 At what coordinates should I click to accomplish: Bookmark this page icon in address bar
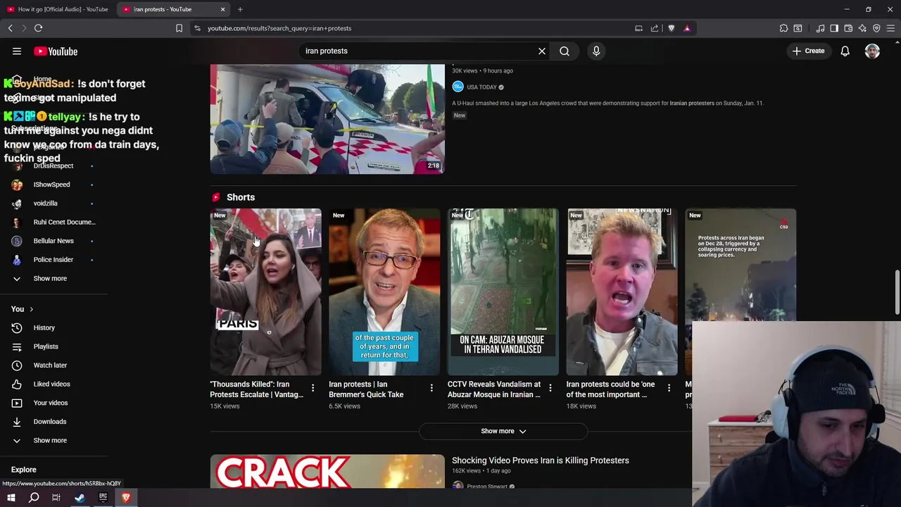tap(179, 28)
